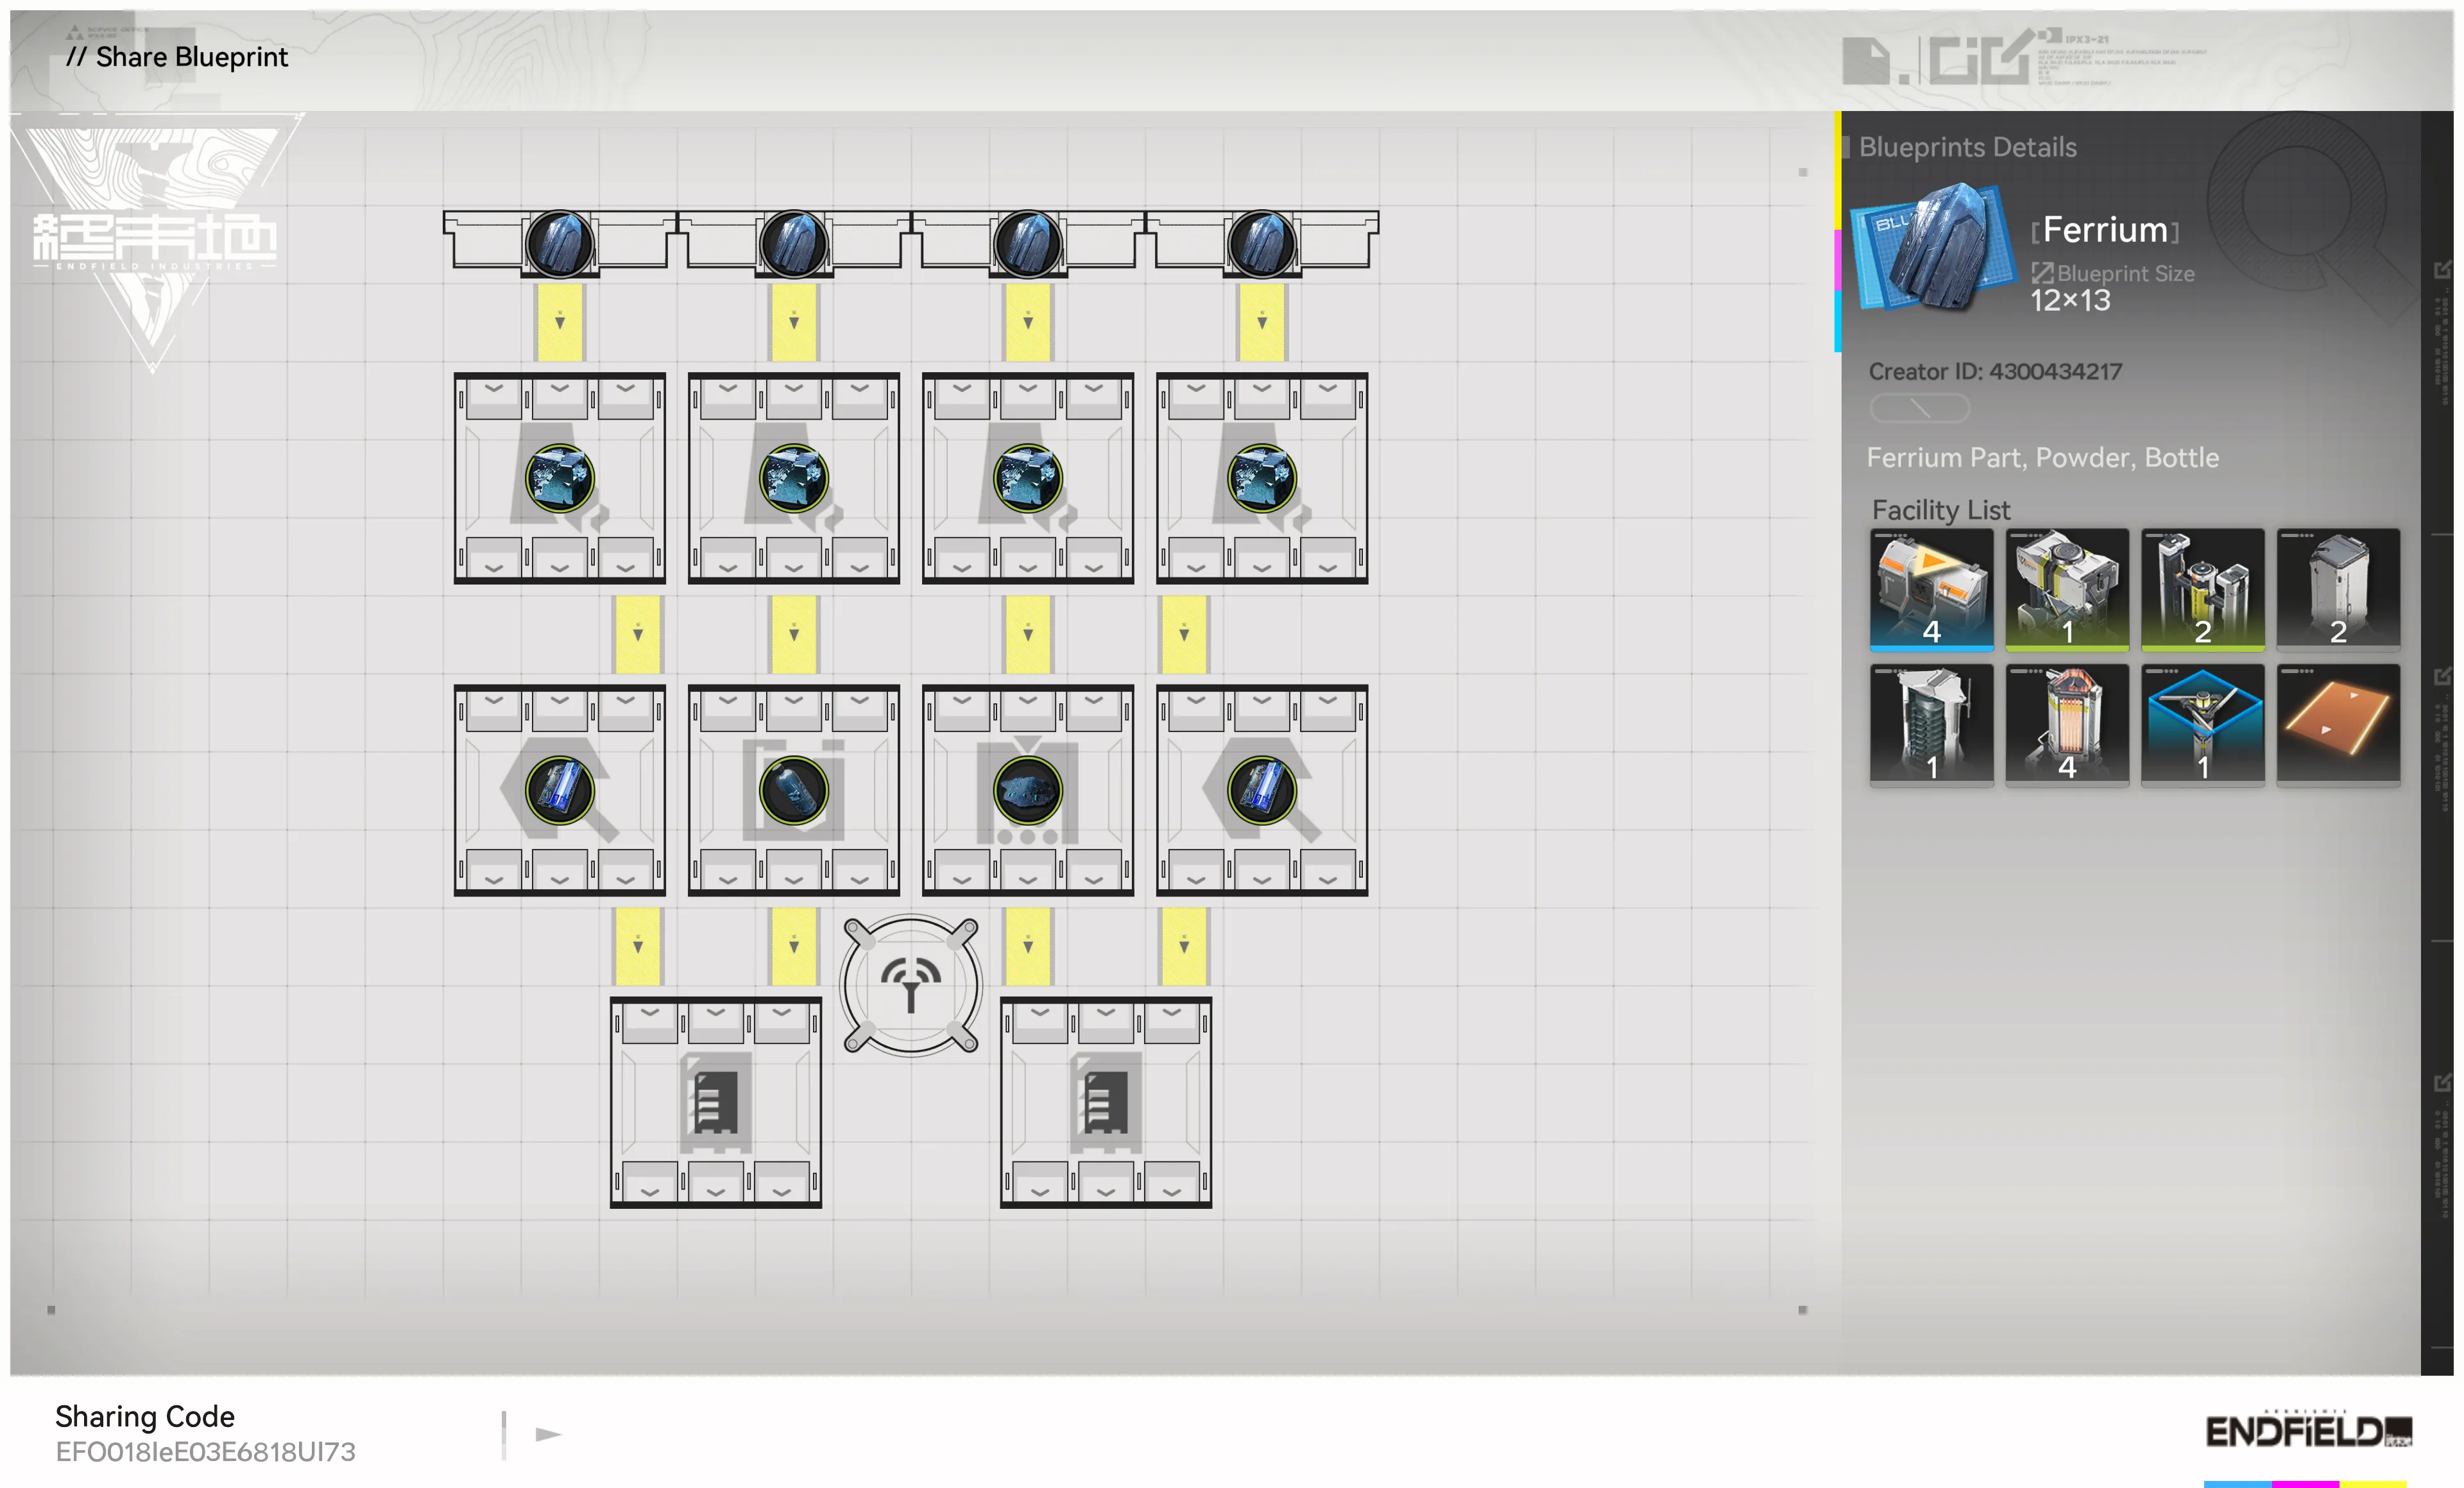
Task: Click the arrow icon beside the Sharing Code
Action: point(548,1434)
